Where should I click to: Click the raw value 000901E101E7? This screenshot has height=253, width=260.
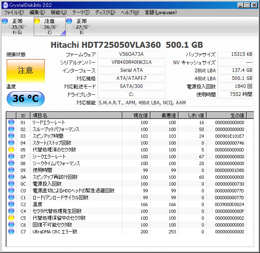tap(230, 136)
